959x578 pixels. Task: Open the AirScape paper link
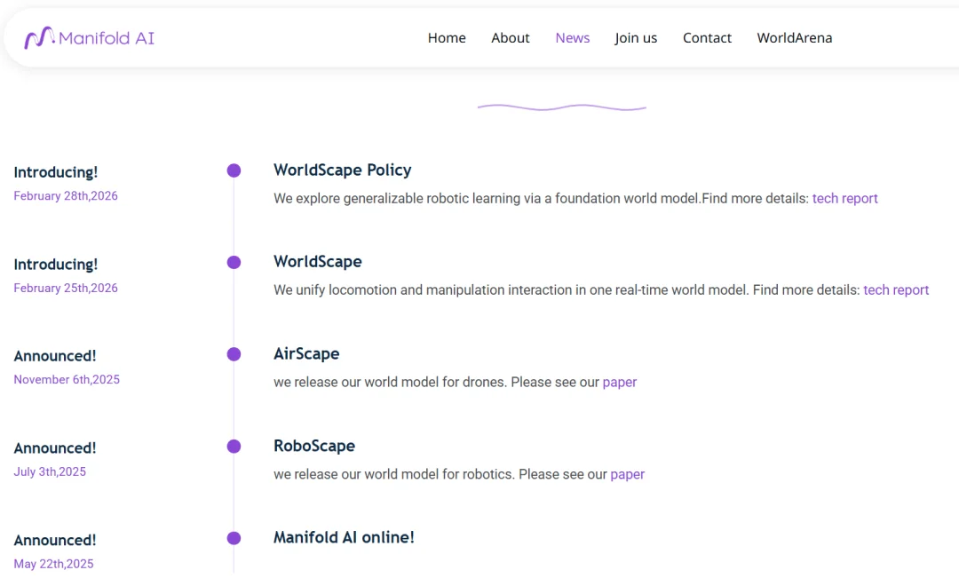[619, 382]
